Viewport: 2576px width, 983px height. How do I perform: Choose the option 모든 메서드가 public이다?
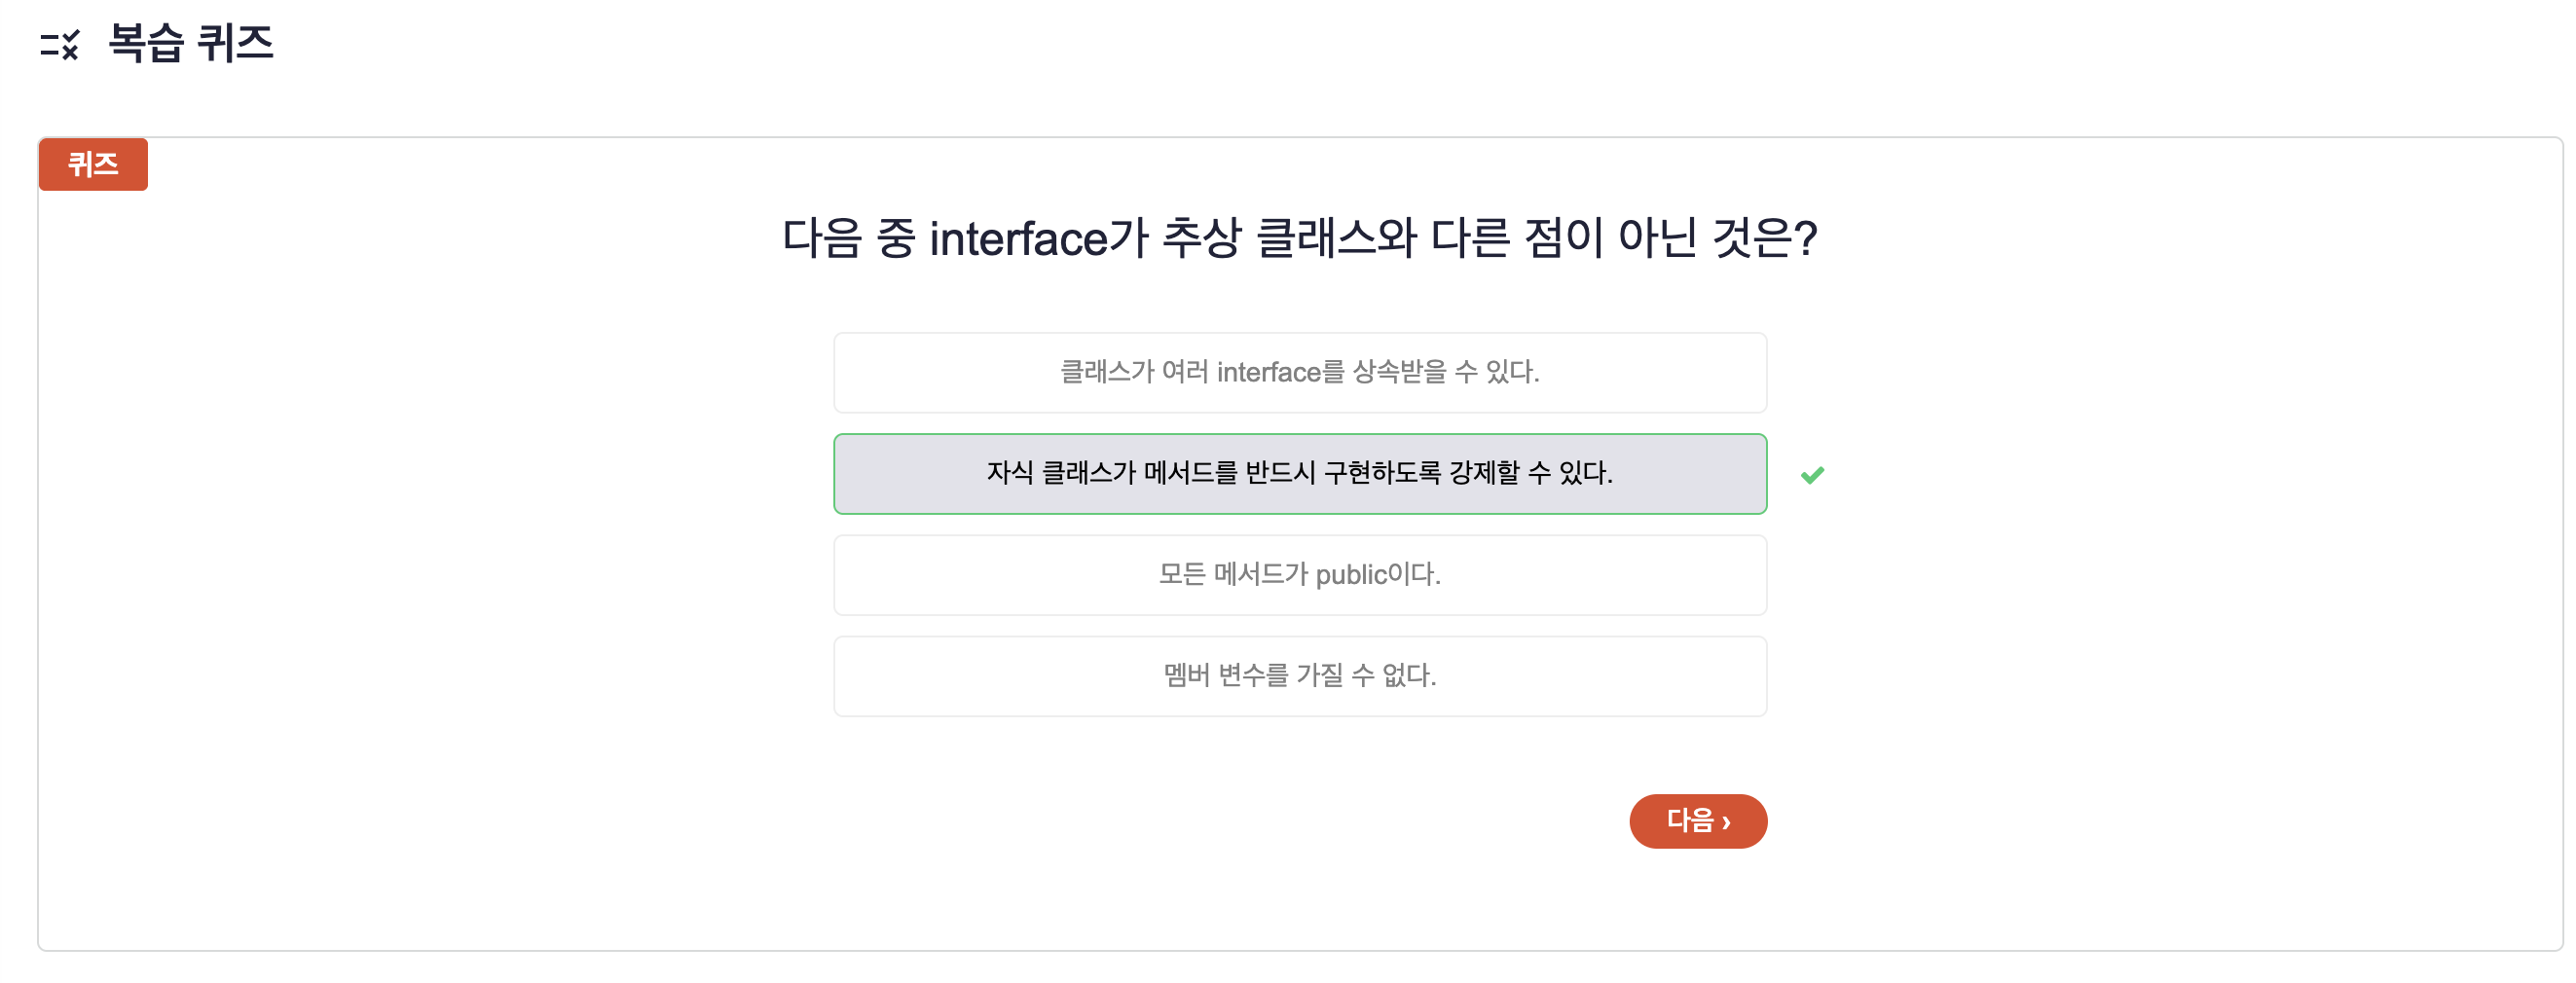click(x=1300, y=575)
